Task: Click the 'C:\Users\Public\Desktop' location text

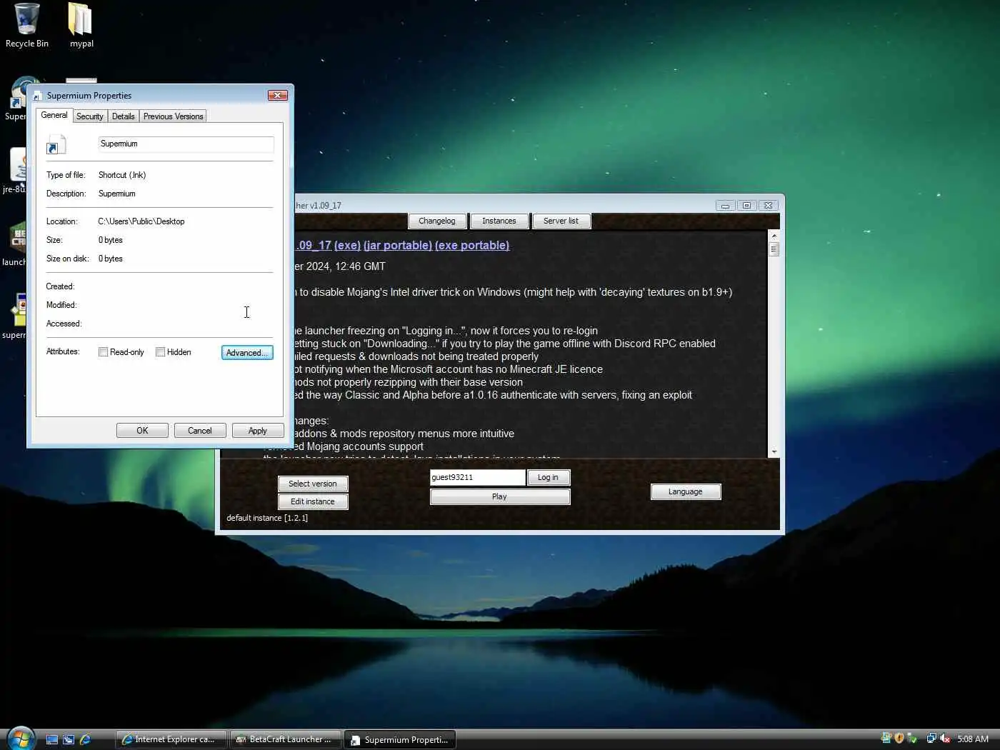Action: tap(141, 221)
